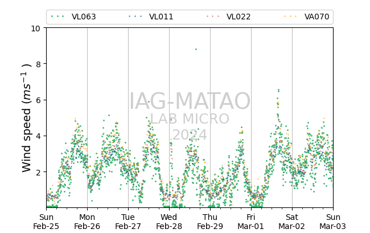Click the Sun Feb-25 axis label
Screen dimensions: 370x233
pos(46,222)
